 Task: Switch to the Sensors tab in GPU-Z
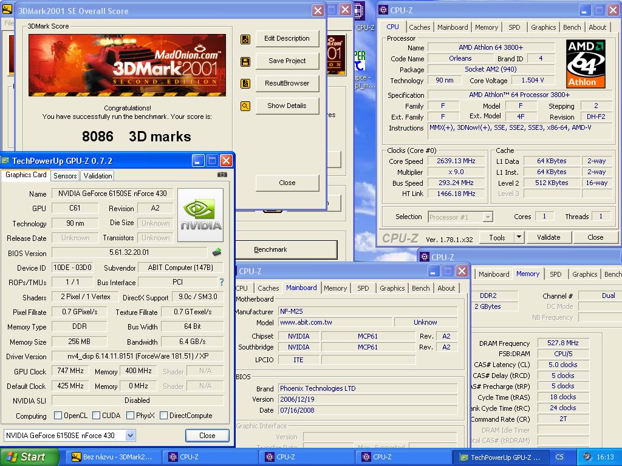tap(65, 175)
